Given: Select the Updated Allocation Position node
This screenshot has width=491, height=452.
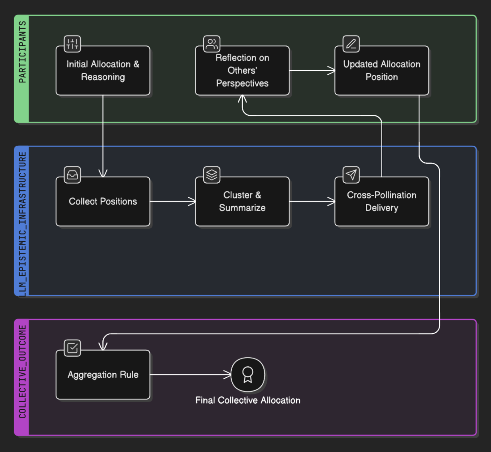Looking at the screenshot, I should coord(382,71).
